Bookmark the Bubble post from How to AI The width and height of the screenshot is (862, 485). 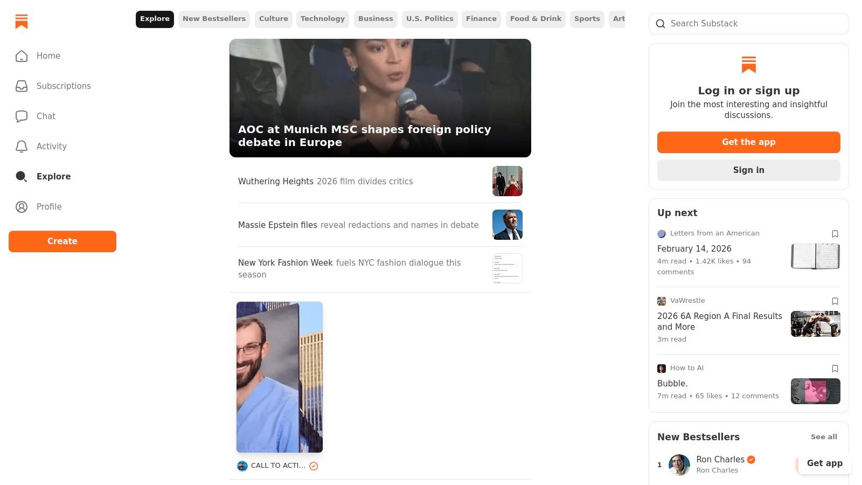tap(835, 368)
